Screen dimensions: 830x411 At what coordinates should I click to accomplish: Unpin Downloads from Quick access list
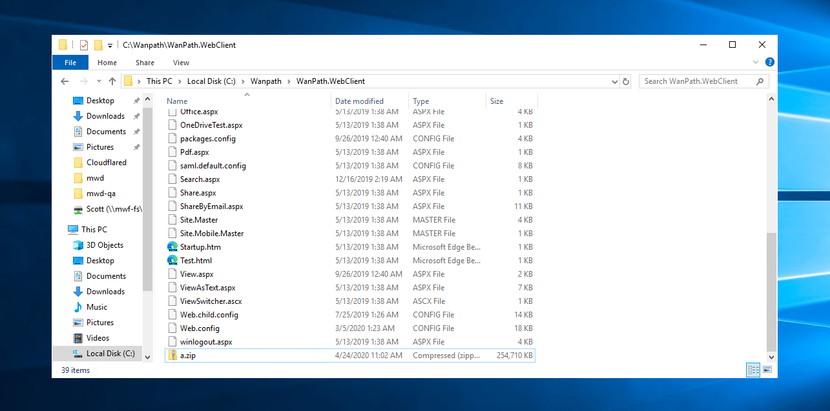point(136,116)
